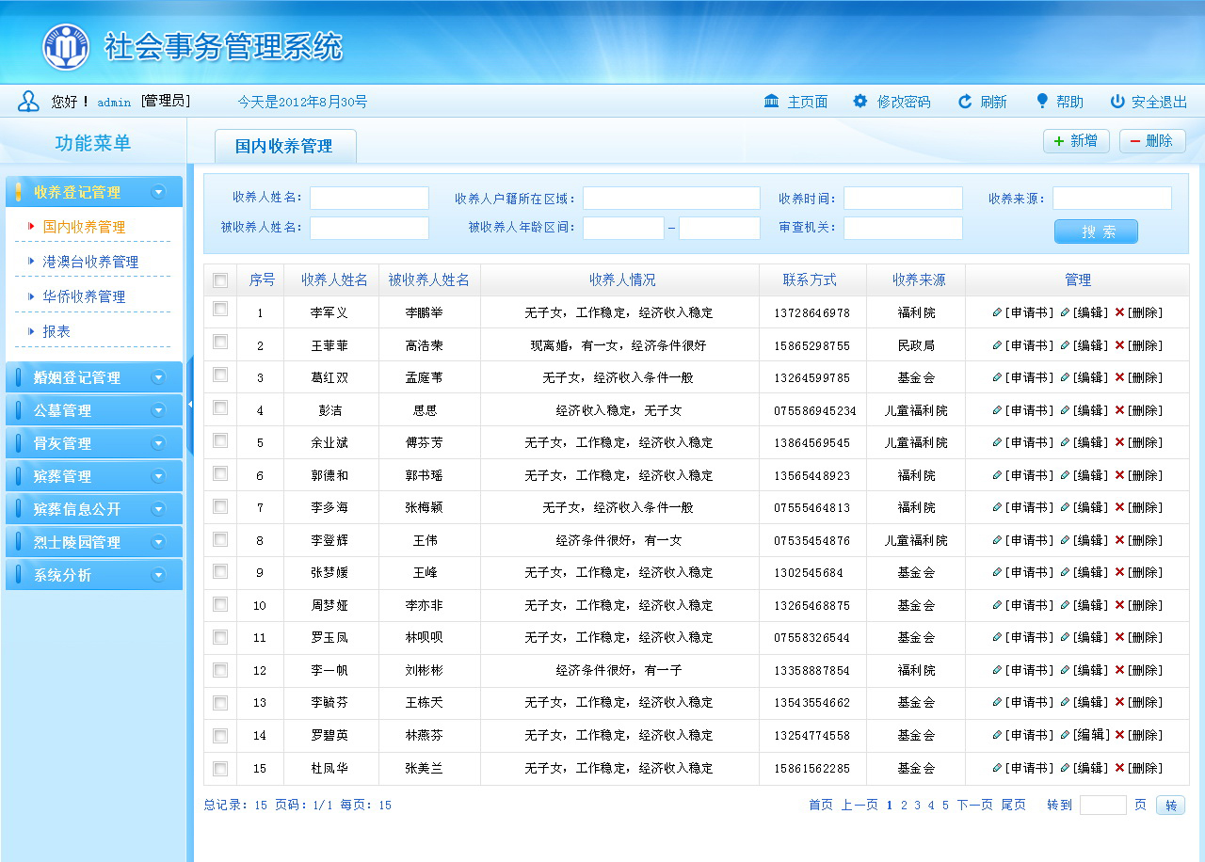Click pencil icon before 申请书 in 葛红双 row

[x=998, y=377]
